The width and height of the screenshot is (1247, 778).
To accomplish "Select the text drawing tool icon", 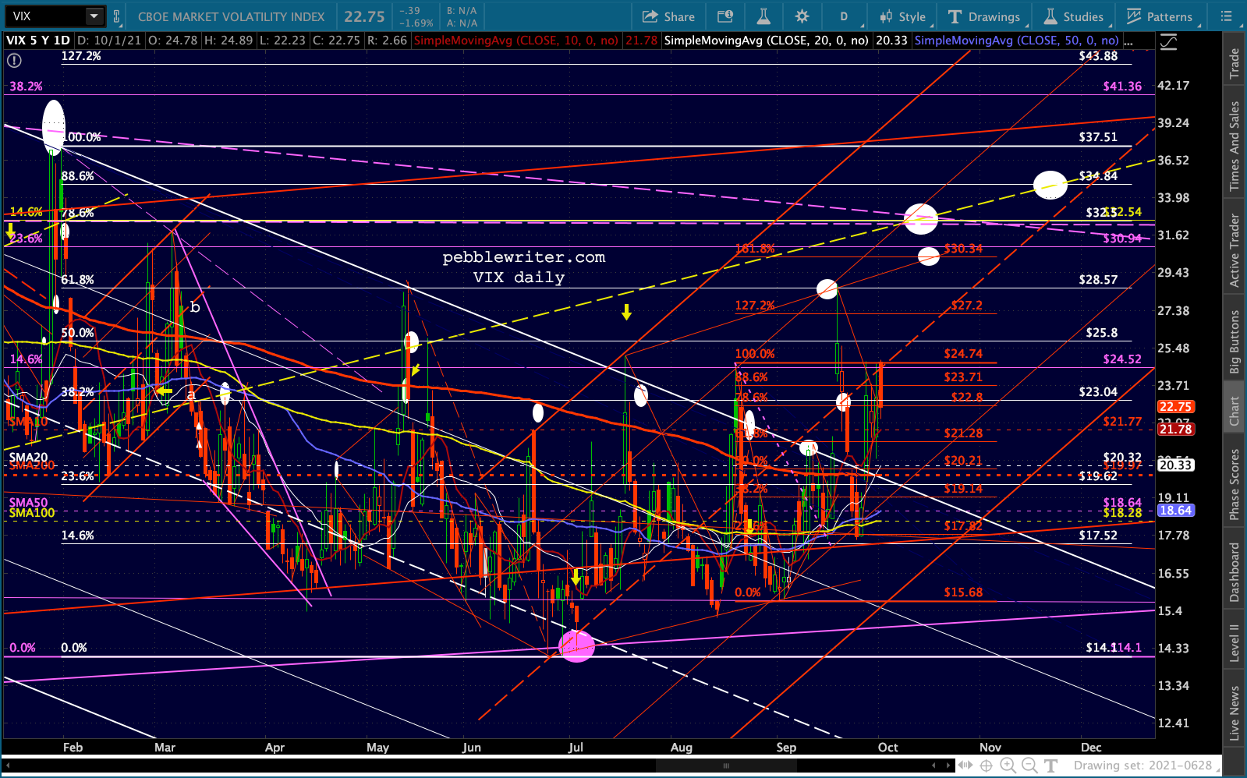I will [x=1051, y=766].
